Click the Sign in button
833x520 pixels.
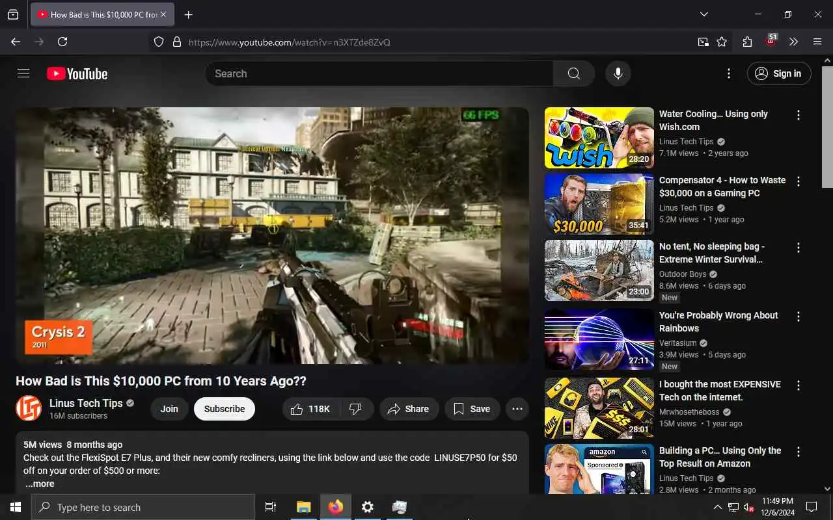779,73
